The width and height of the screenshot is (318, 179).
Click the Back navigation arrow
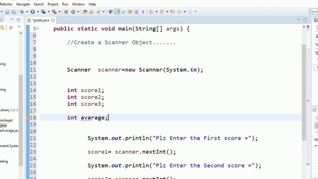(x=179, y=12)
